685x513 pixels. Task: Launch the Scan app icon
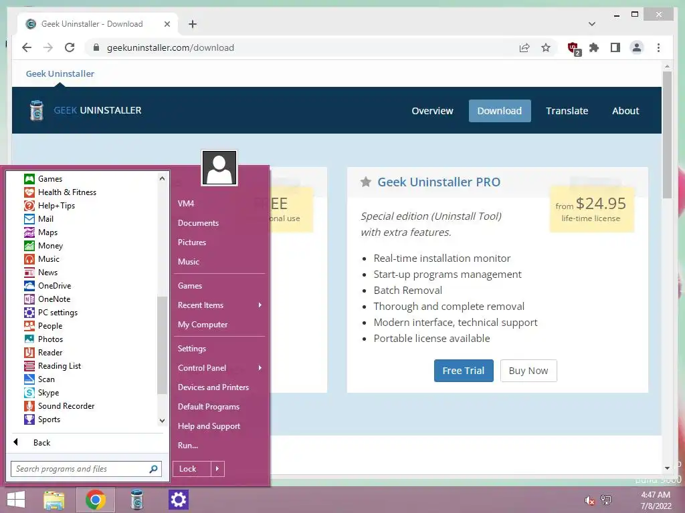(x=29, y=379)
